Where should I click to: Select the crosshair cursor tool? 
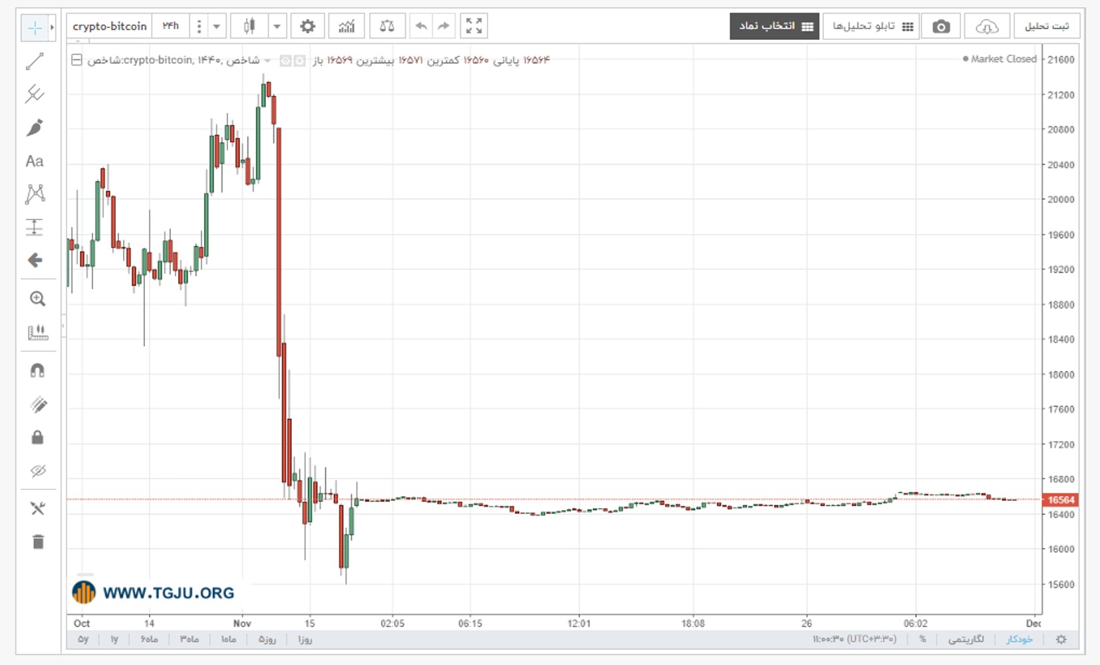point(35,27)
